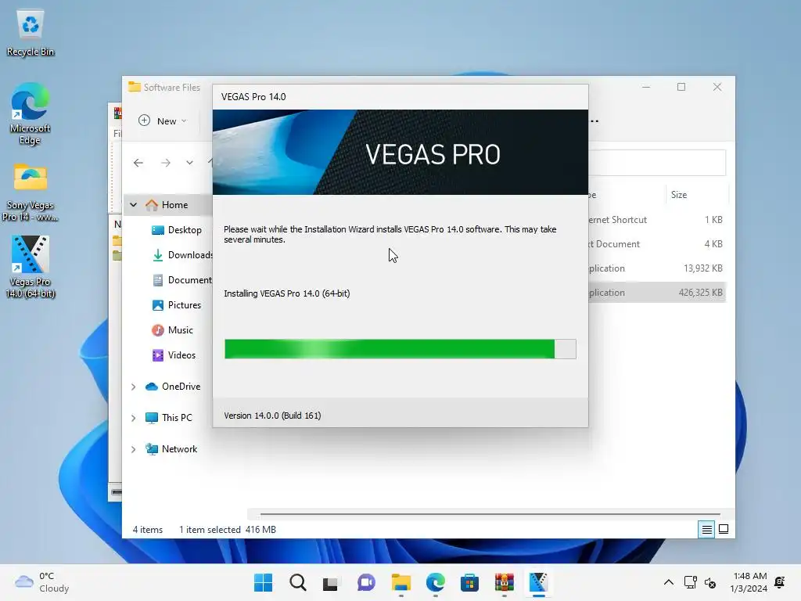
Task: Click the Software Files window title
Action: (x=171, y=88)
